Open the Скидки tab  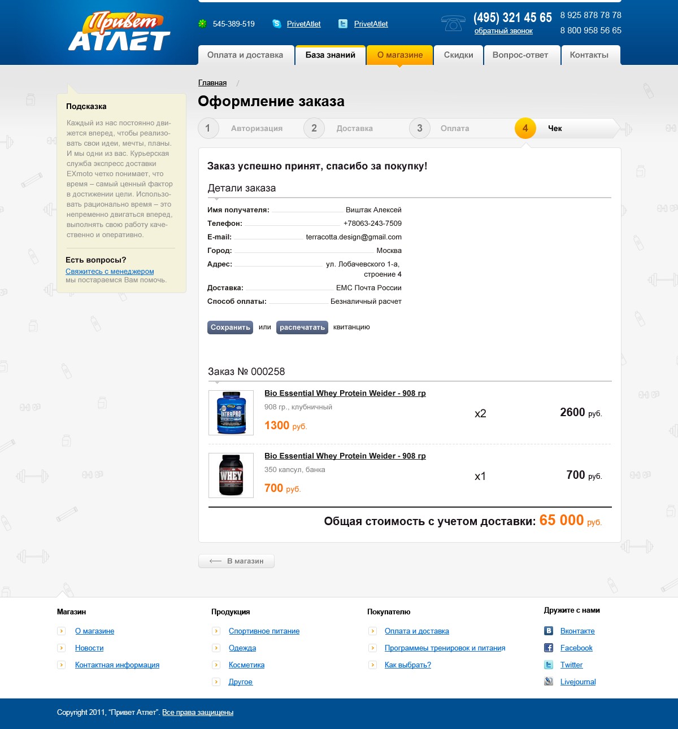[x=458, y=55]
